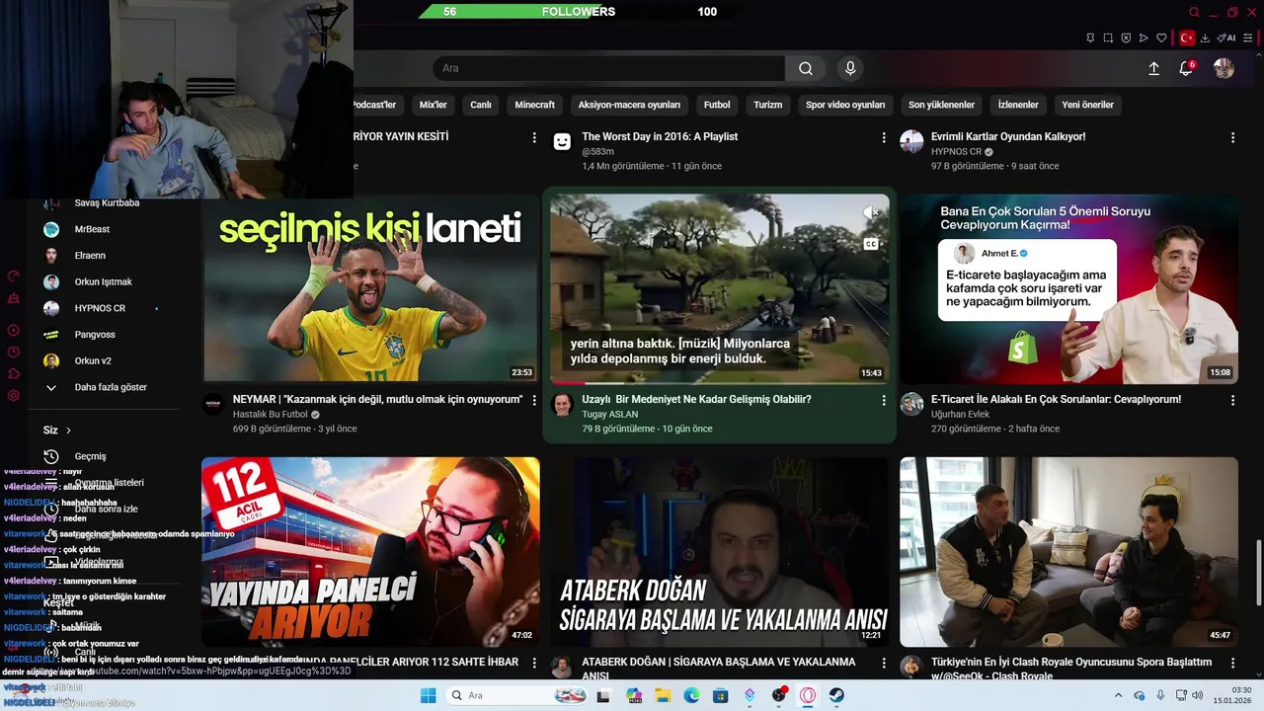Viewport: 1264px width, 711px height.
Task: Open the extensions cube sidebar icon
Action: pyautogui.click(x=13, y=373)
